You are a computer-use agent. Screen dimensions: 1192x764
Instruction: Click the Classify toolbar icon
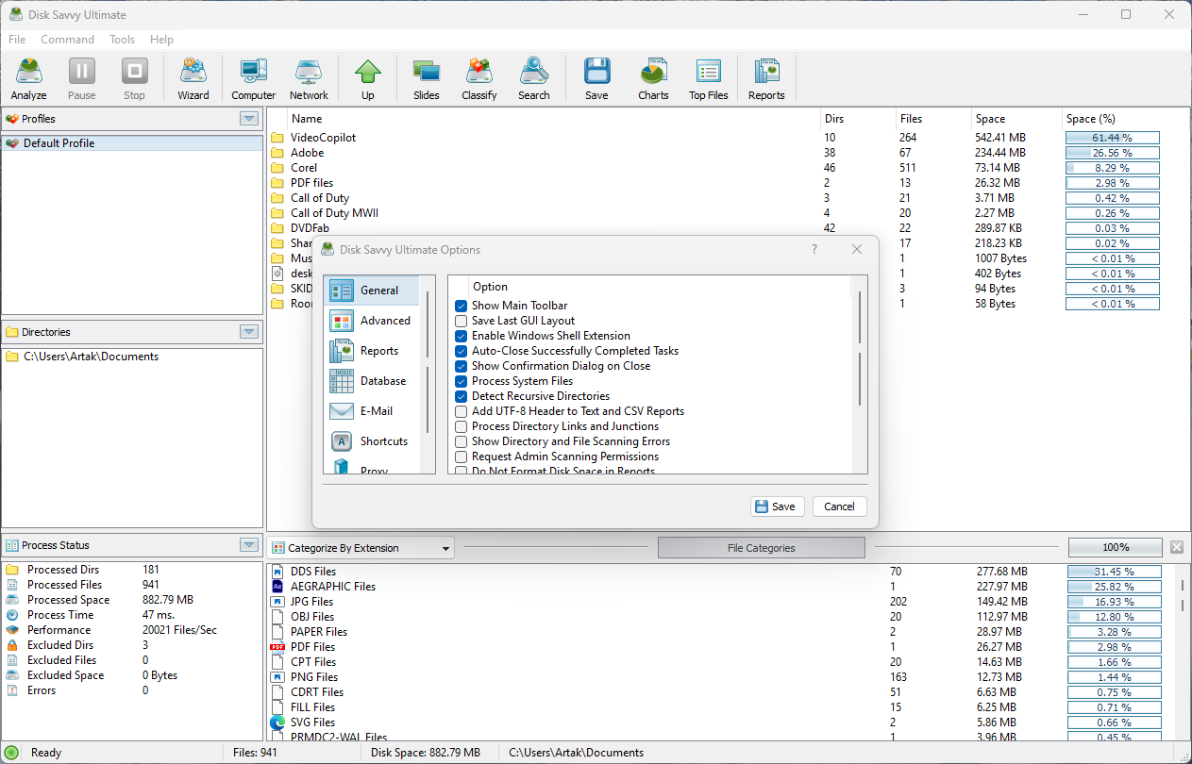(x=478, y=78)
